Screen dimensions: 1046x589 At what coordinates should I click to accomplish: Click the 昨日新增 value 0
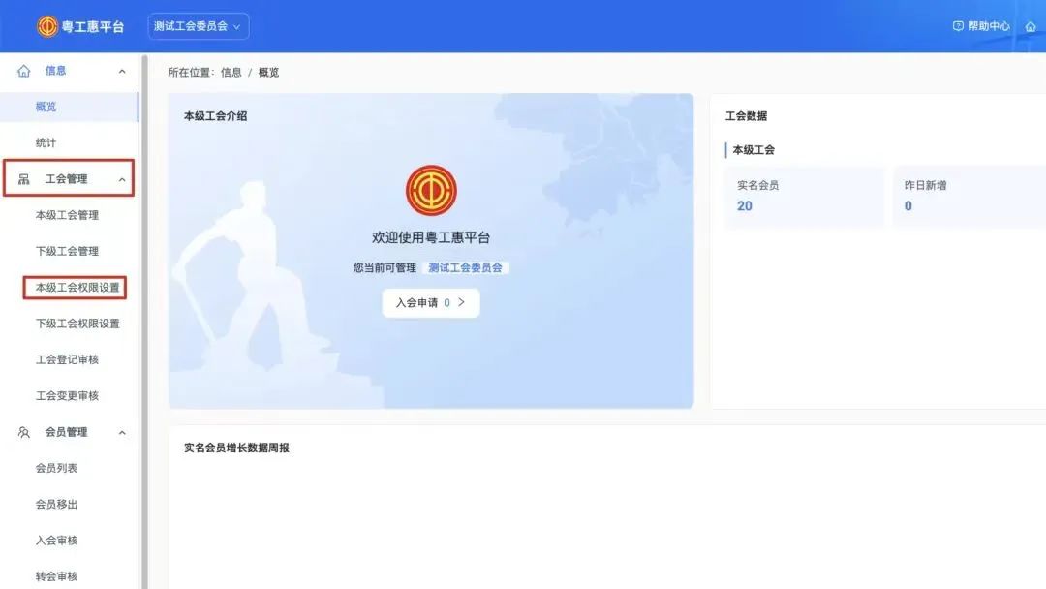(908, 206)
